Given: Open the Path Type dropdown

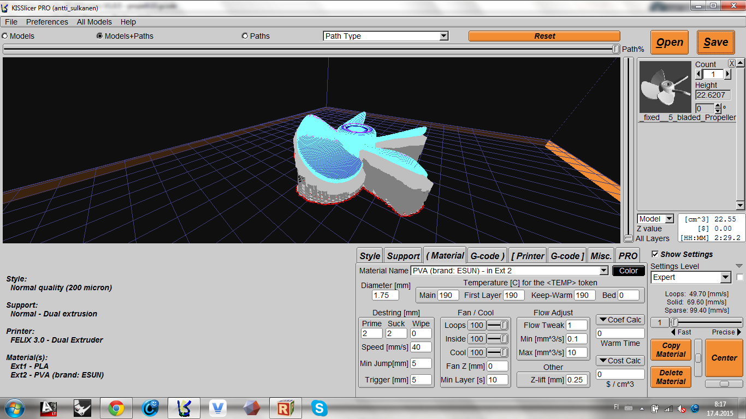Looking at the screenshot, I should coord(386,36).
